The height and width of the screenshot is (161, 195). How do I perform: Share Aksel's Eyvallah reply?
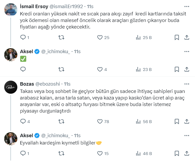(187, 153)
